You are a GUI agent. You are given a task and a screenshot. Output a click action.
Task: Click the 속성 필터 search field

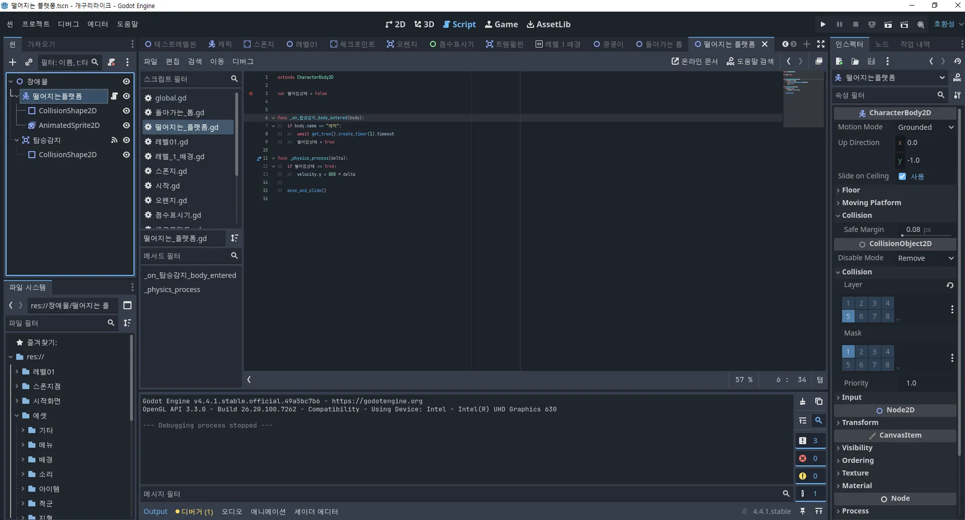point(884,95)
